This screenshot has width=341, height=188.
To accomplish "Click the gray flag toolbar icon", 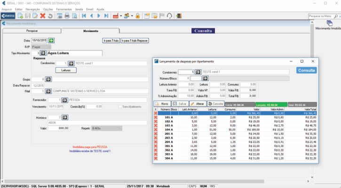I will [x=162, y=16].
